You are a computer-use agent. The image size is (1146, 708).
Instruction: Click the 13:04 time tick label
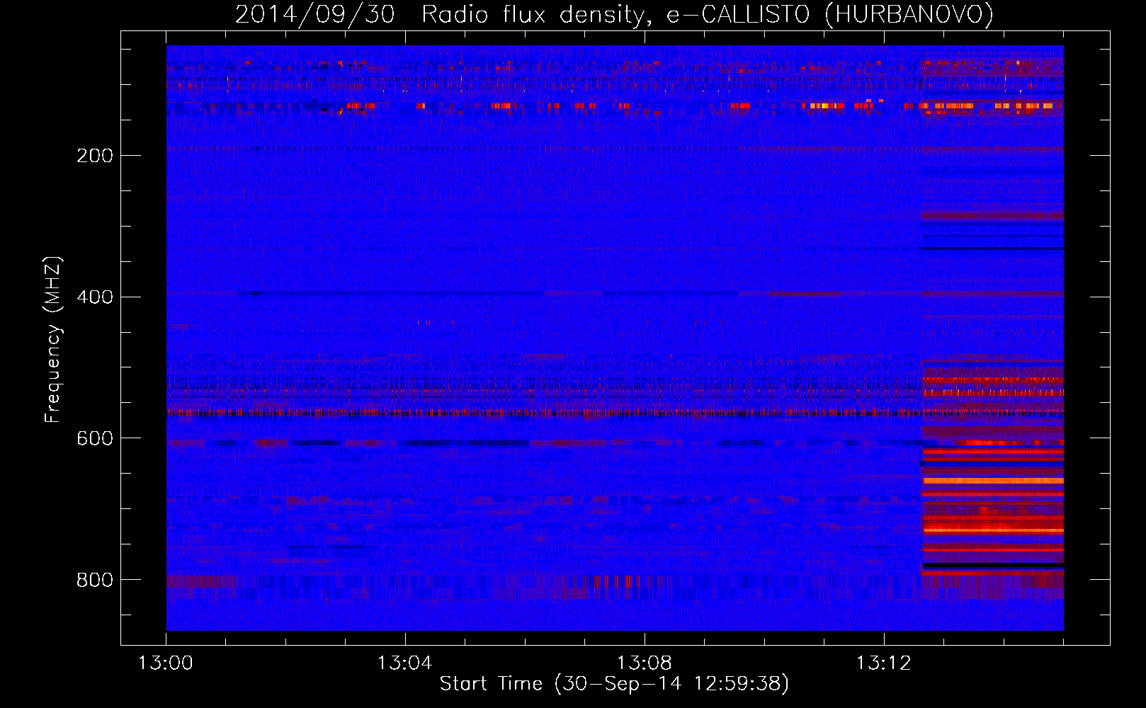[405, 663]
